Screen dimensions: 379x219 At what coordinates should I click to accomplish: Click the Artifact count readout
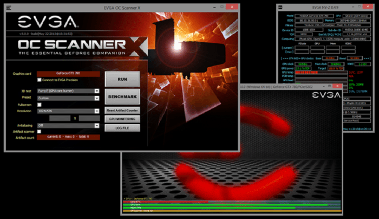[68, 137]
